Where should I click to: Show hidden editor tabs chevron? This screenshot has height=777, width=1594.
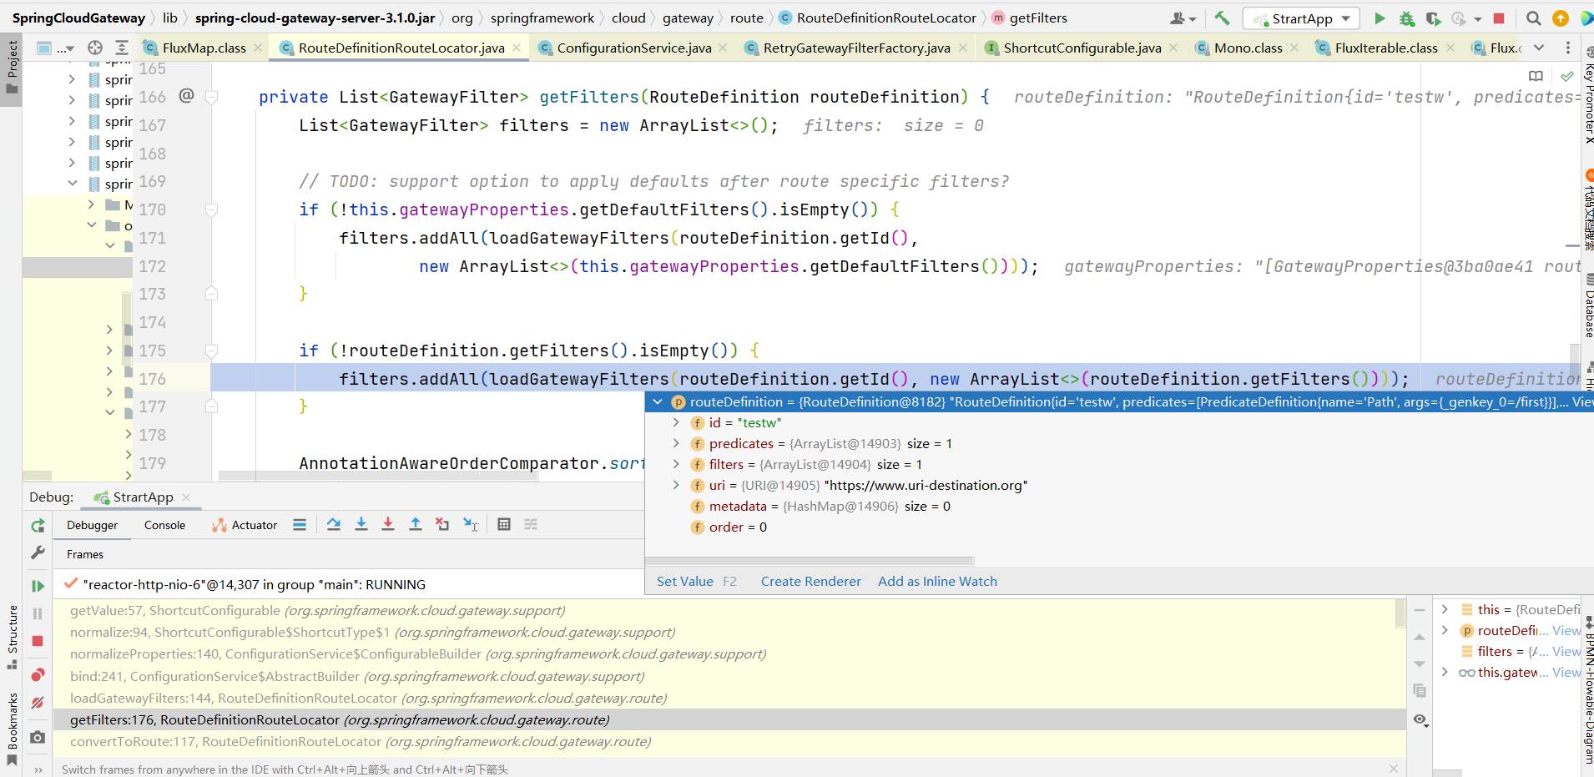[x=1539, y=48]
